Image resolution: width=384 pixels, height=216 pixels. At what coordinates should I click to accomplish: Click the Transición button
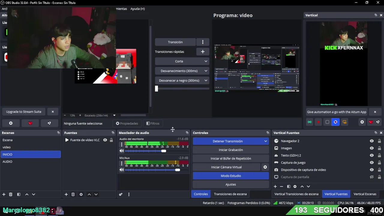pos(175,42)
